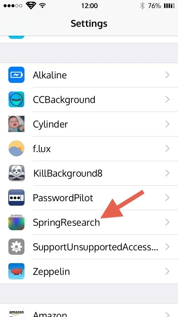Expand the f.lux row chevron
This screenshot has height=317, width=178.
(x=167, y=148)
